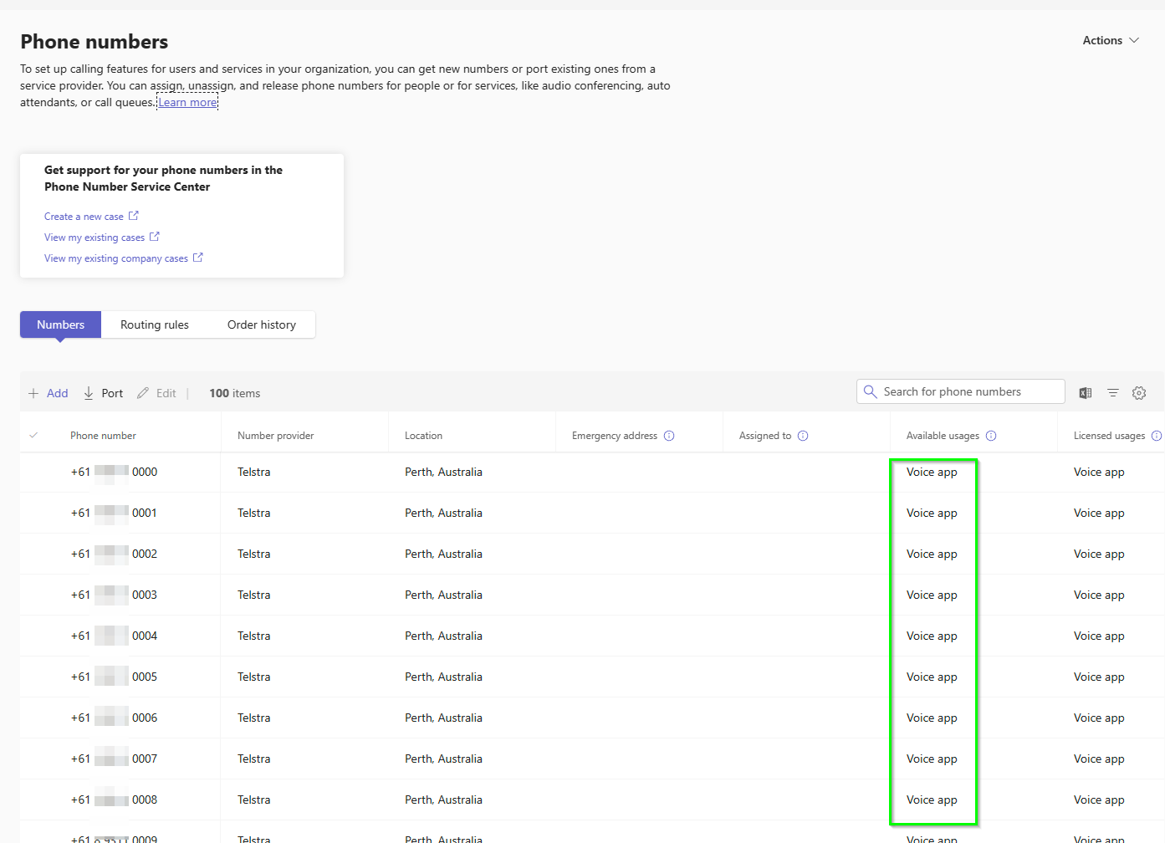
Task: Click the search magnifier icon
Action: pyautogui.click(x=870, y=391)
